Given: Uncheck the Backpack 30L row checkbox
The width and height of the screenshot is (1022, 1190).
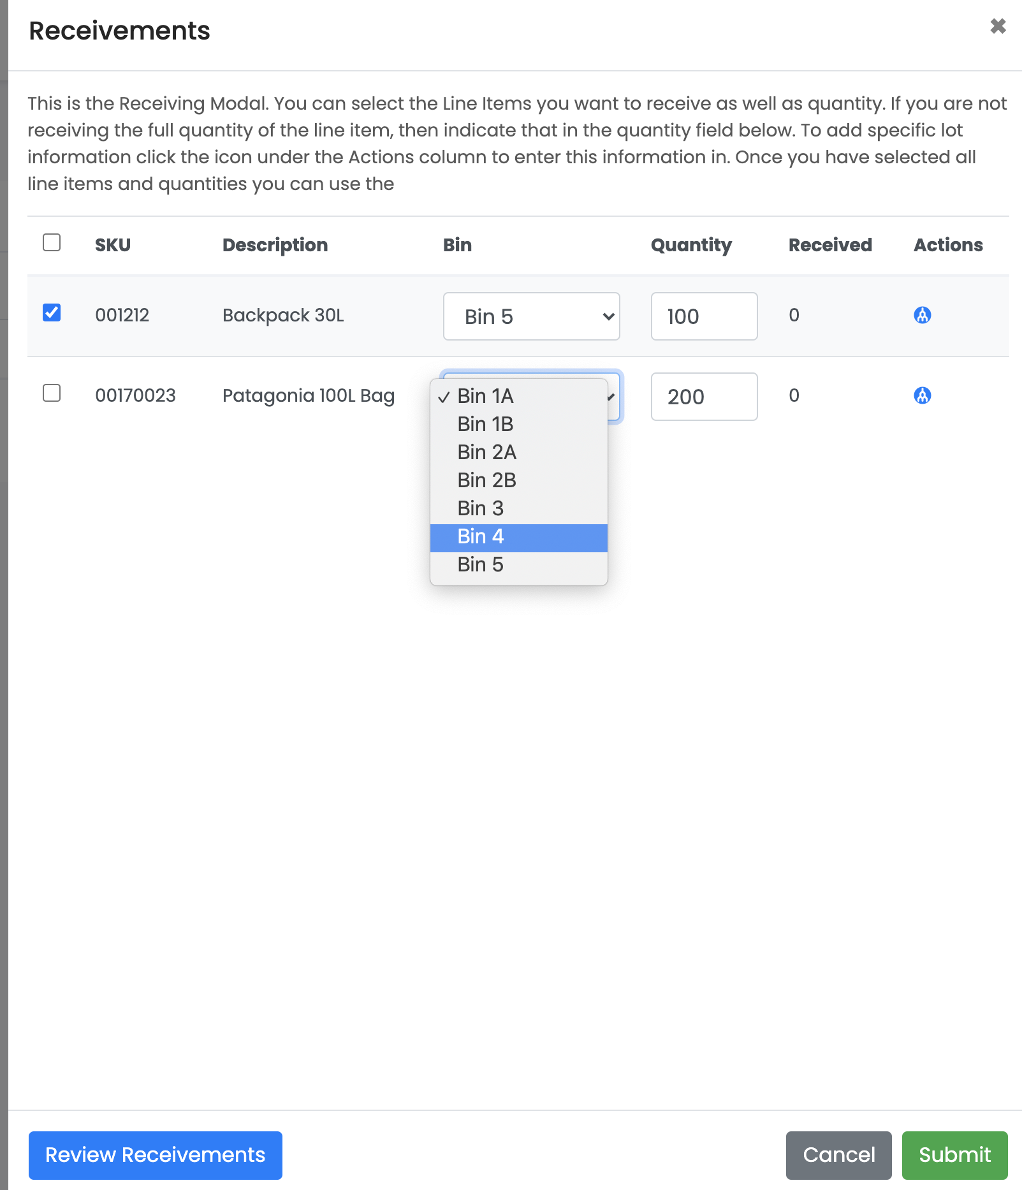Looking at the screenshot, I should [x=52, y=312].
